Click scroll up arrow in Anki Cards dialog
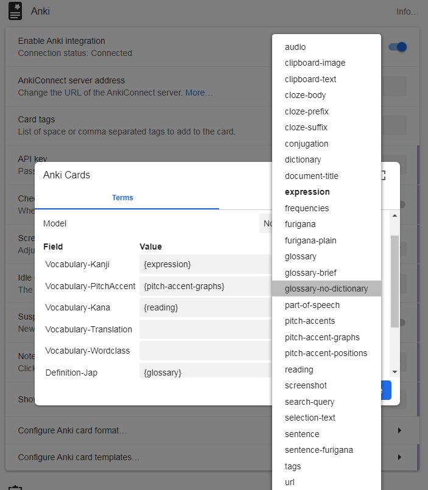The width and height of the screenshot is (428, 490). coord(395,215)
